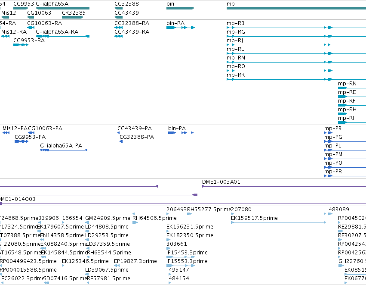366x285 pixels.
Task: Select the LD29253.5prime EST label
Action: point(107,235)
